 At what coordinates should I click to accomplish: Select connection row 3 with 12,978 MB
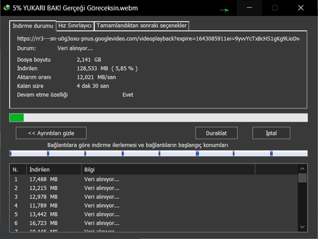[154, 197]
